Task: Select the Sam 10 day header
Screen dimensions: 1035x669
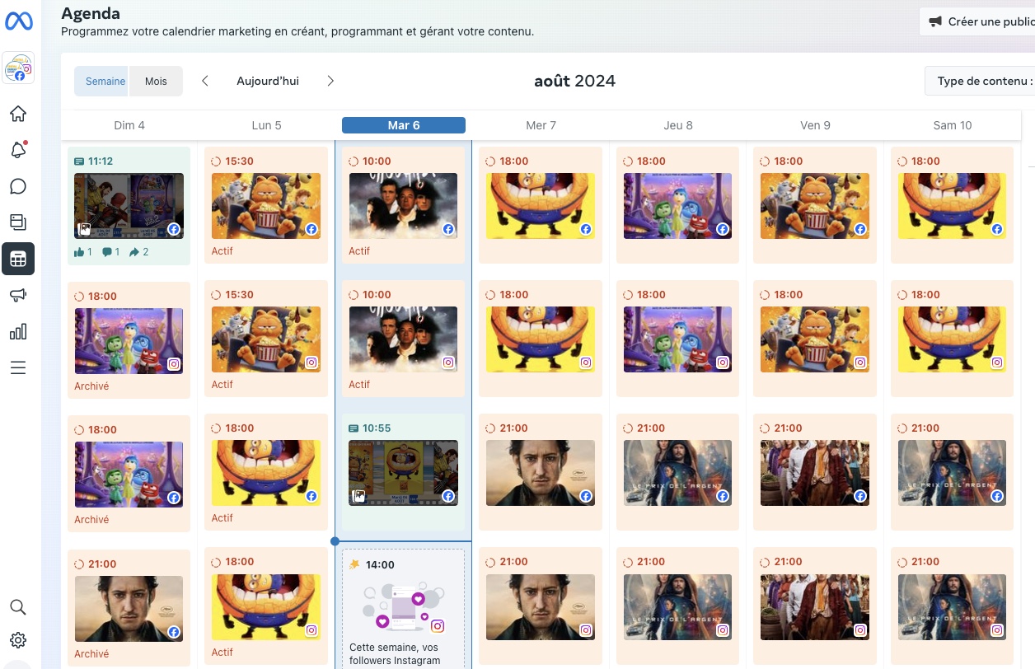Action: pos(953,125)
